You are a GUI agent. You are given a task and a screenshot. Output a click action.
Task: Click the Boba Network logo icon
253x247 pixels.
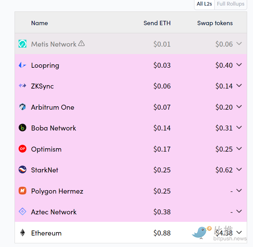pyautogui.click(x=22, y=128)
